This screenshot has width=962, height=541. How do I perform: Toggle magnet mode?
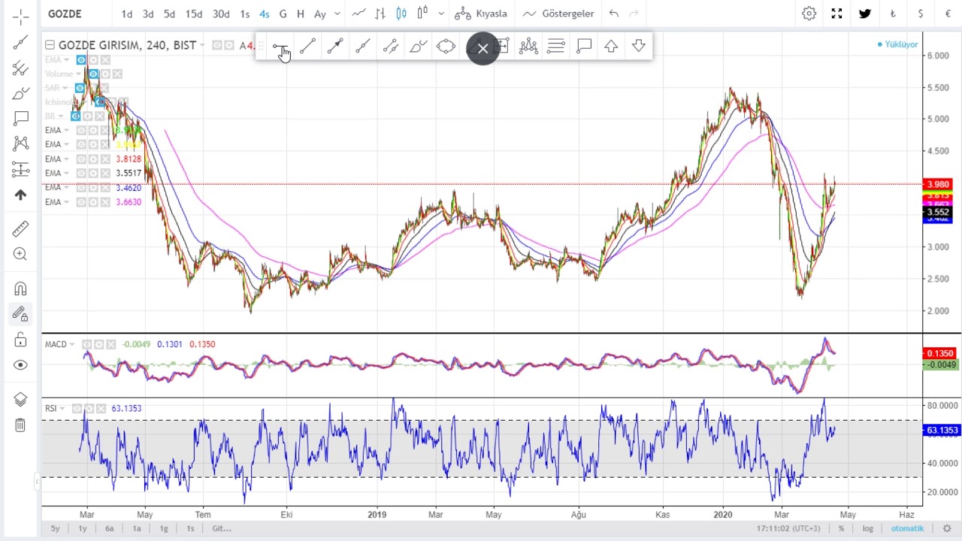tap(20, 289)
